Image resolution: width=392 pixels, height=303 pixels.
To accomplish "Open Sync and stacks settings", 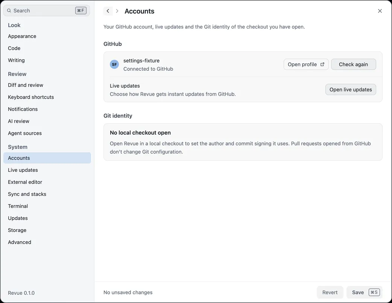I will point(47,194).
